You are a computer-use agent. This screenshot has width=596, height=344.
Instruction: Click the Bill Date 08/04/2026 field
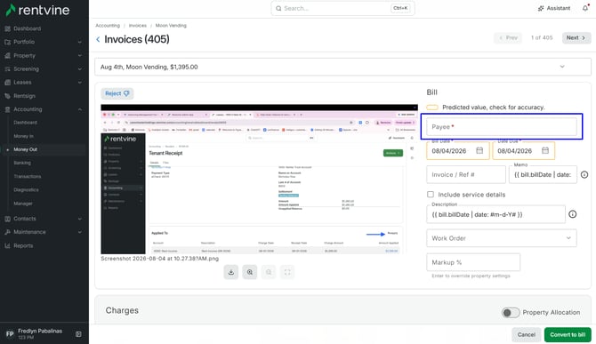[x=458, y=151]
